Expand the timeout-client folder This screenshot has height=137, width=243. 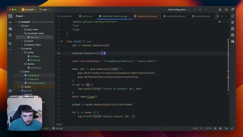coord(22,45)
